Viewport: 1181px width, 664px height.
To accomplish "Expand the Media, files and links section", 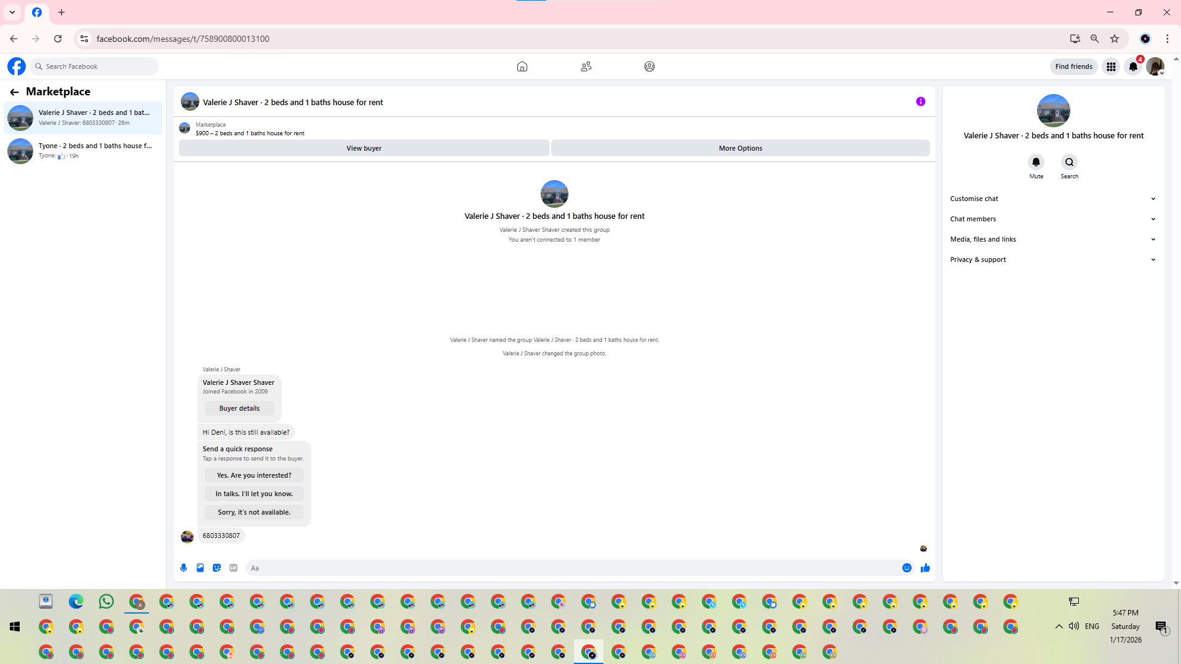I will pos(1052,239).
